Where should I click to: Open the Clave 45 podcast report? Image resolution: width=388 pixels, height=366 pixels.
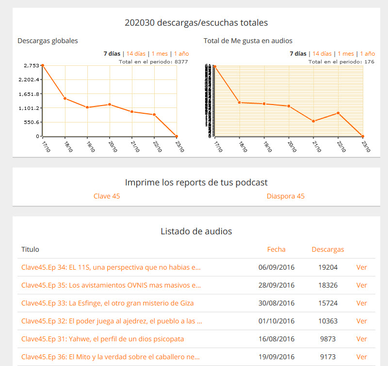point(107,196)
